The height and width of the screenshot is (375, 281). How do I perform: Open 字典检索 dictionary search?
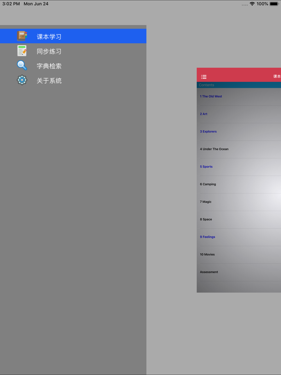(x=49, y=66)
